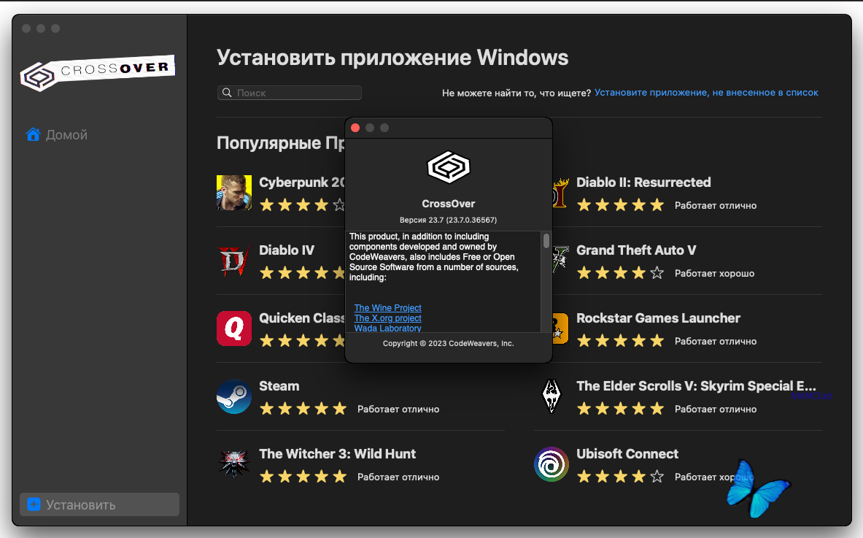
Task: Select the Diablo IV title text
Action: point(286,250)
